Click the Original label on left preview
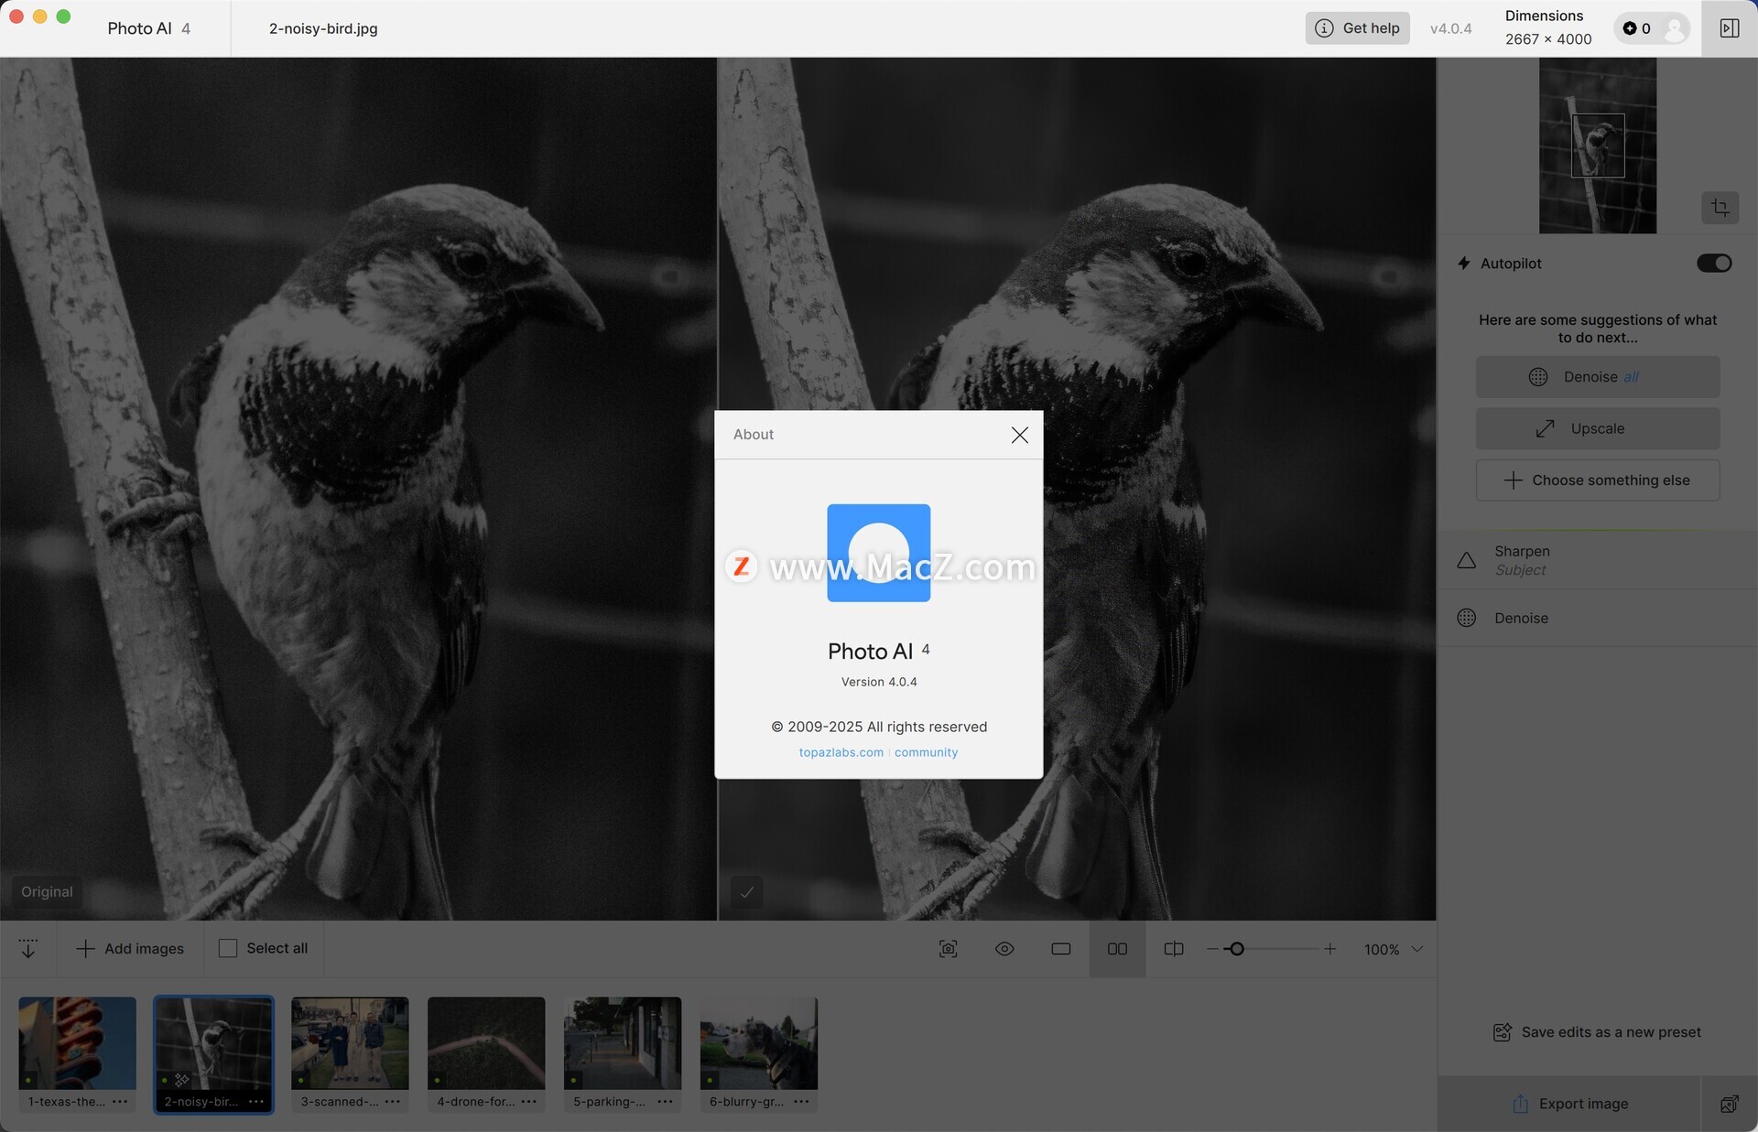 [x=47, y=891]
